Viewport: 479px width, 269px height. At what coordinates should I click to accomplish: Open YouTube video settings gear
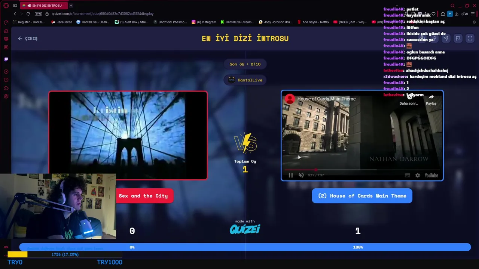pyautogui.click(x=418, y=175)
